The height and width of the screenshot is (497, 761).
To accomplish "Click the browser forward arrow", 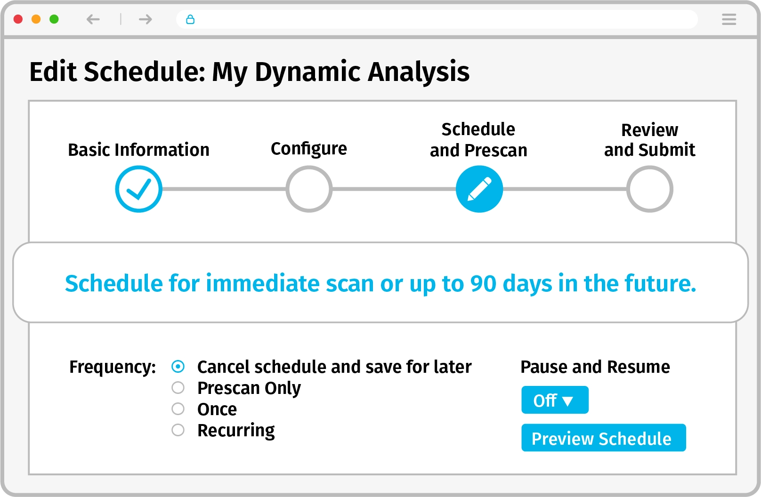I will tap(145, 20).
